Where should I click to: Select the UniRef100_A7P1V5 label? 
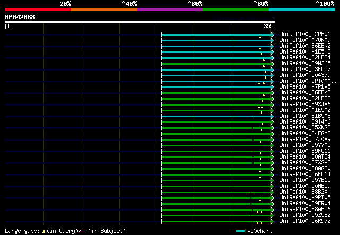305,87
